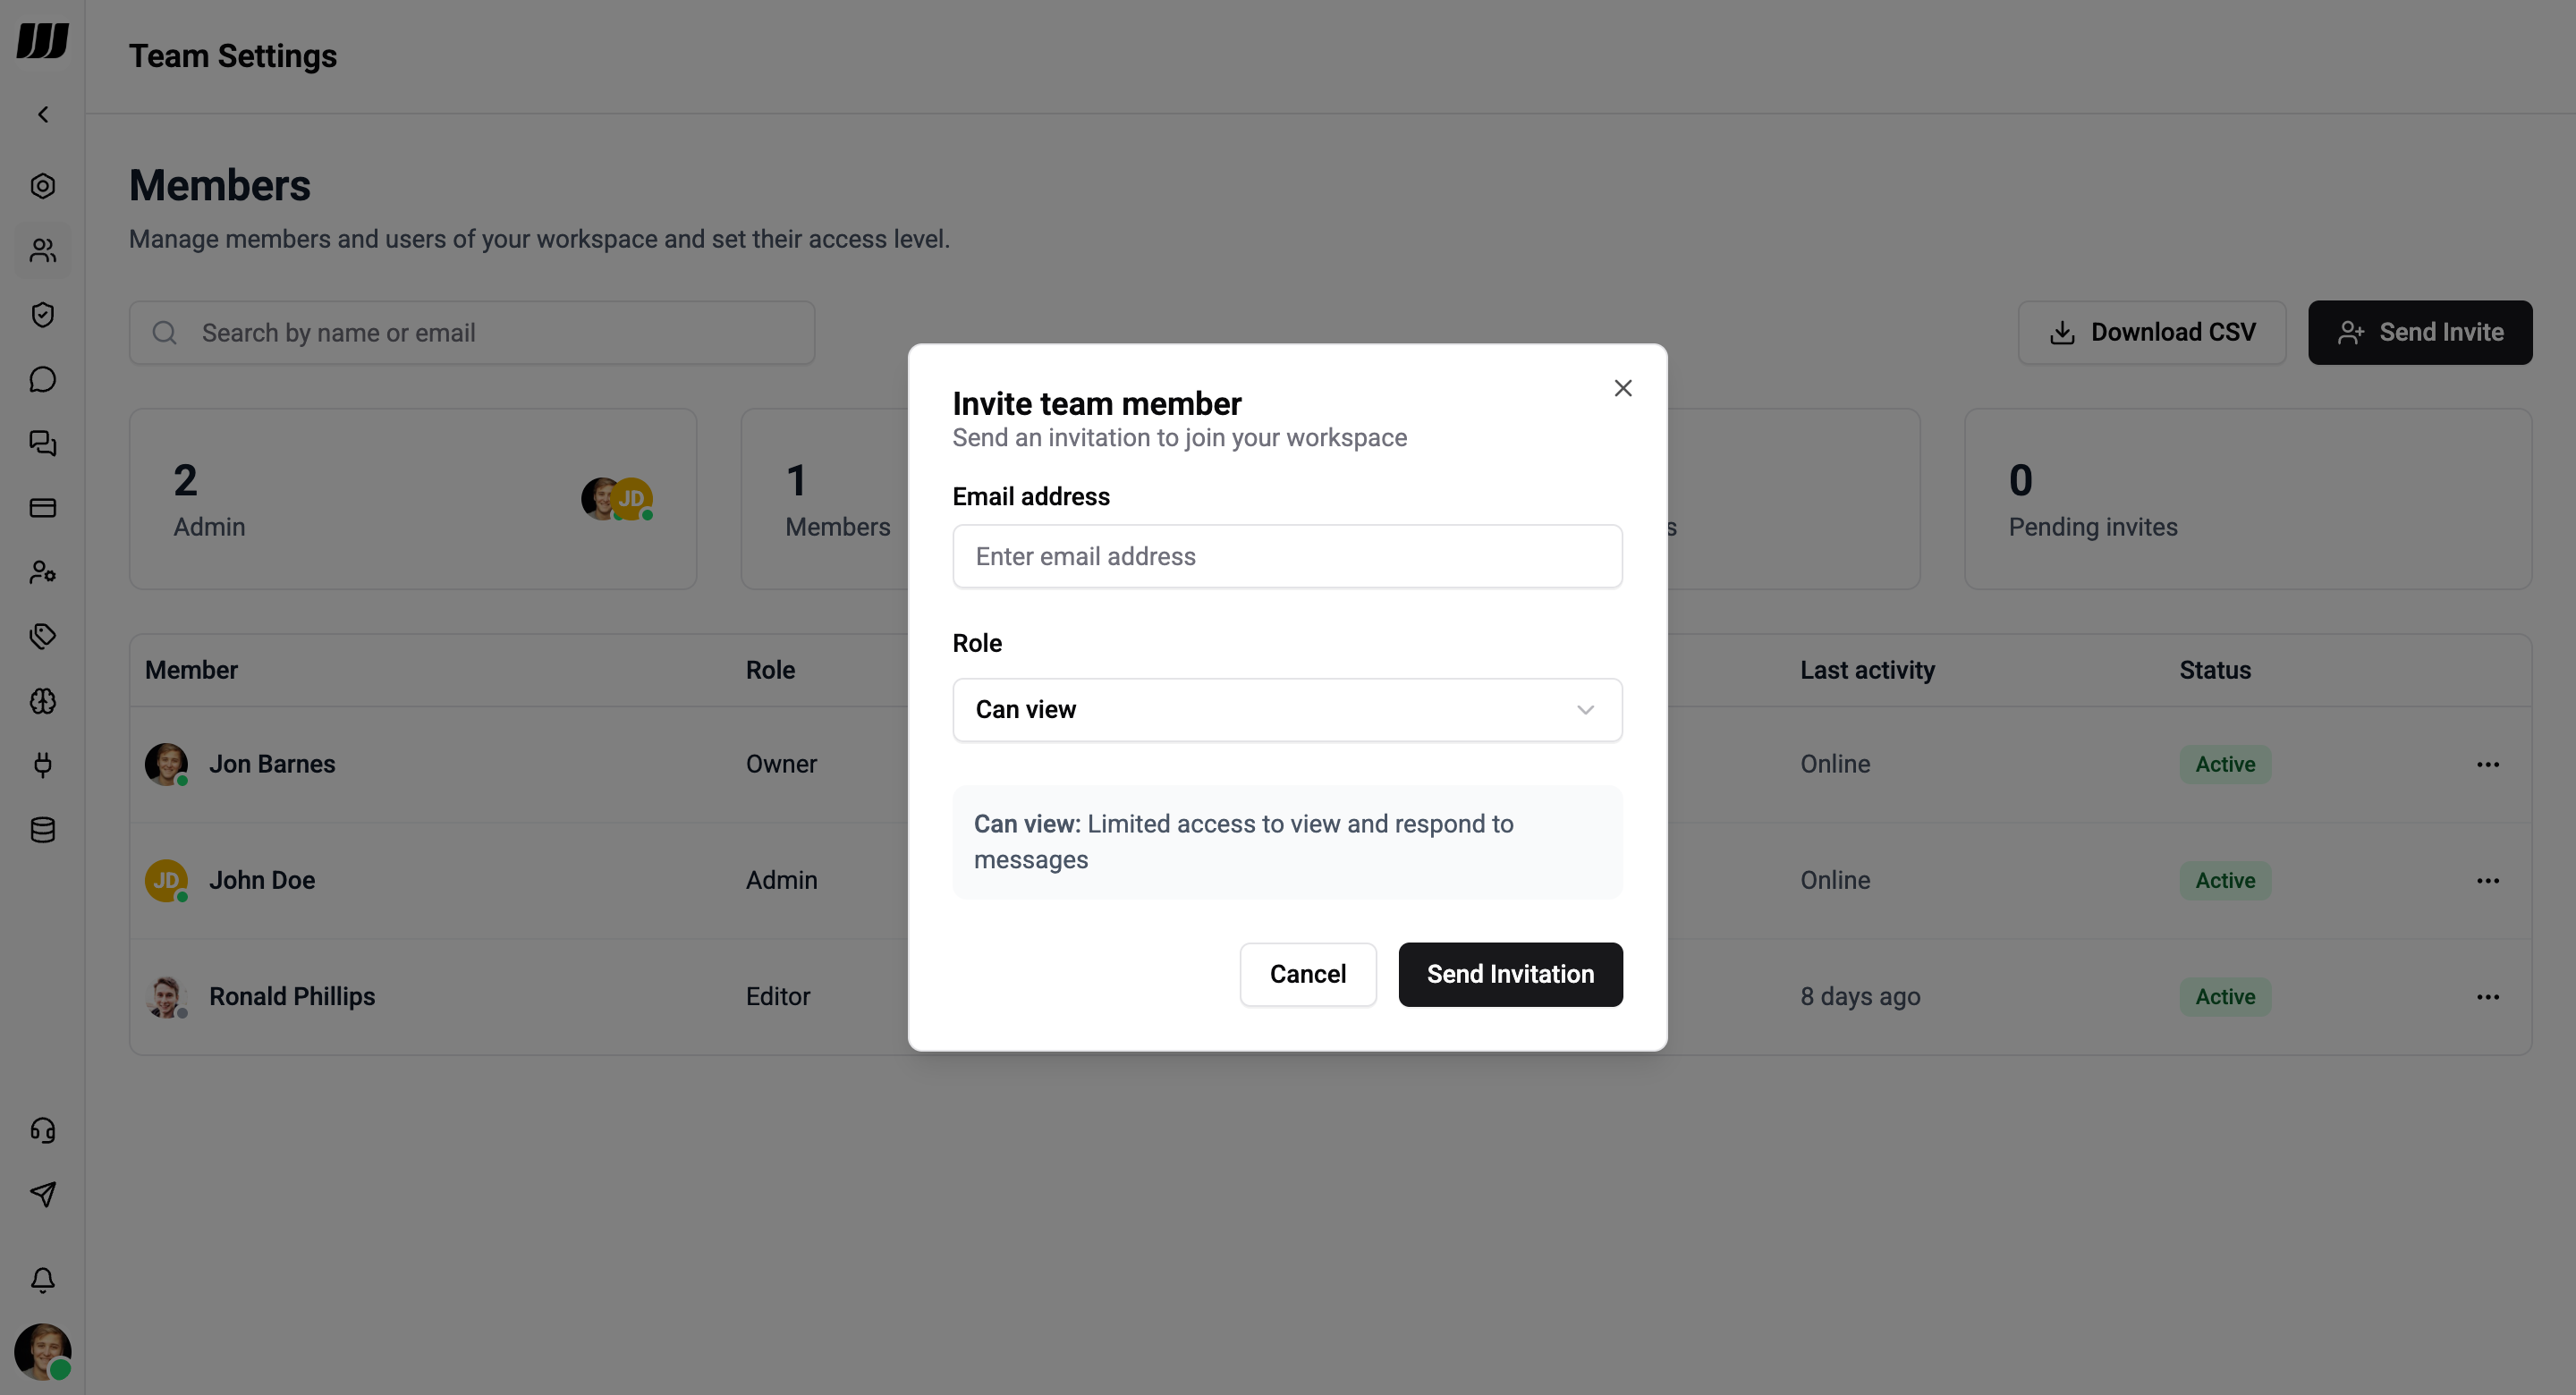2576x1395 pixels.
Task: Open the shield security icon in sidebar
Action: [x=42, y=315]
